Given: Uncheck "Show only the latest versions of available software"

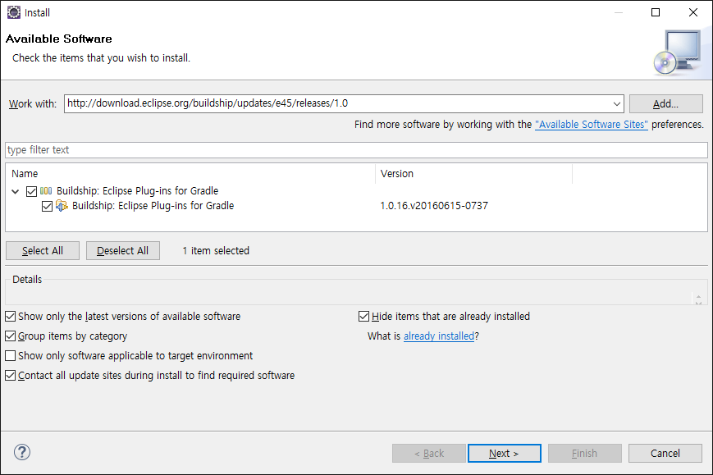Looking at the screenshot, I should [11, 316].
